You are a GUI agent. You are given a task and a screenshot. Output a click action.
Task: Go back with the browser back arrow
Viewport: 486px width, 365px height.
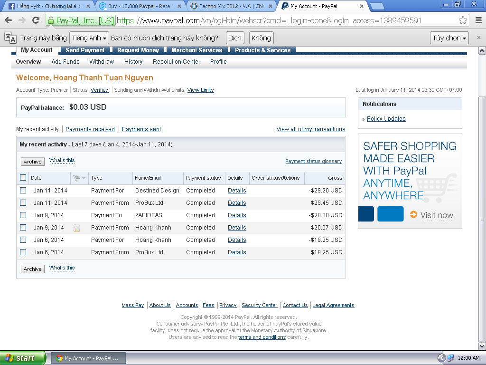click(9, 20)
